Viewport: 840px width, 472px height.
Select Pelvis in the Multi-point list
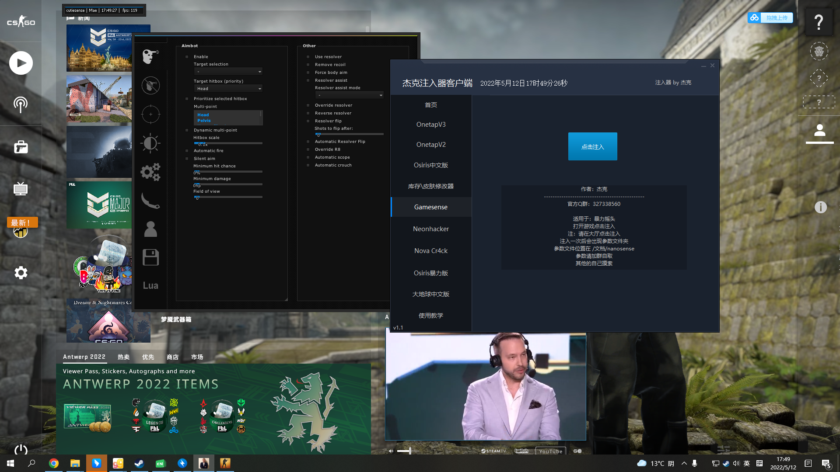coord(204,121)
